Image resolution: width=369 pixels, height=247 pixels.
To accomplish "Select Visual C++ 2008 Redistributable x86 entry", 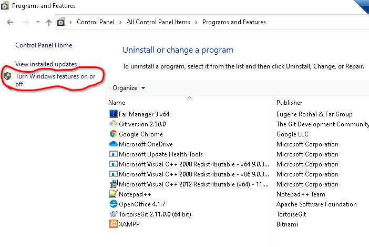I will [x=193, y=174].
